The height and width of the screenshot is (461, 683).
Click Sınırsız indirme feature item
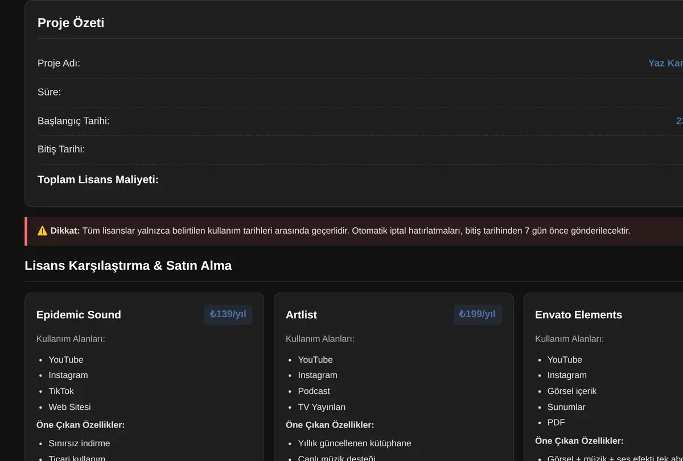point(79,443)
